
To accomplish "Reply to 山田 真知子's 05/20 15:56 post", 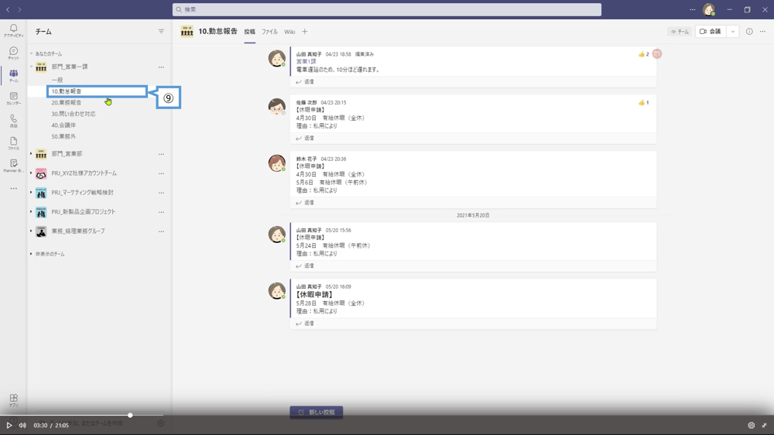I will click(x=305, y=265).
